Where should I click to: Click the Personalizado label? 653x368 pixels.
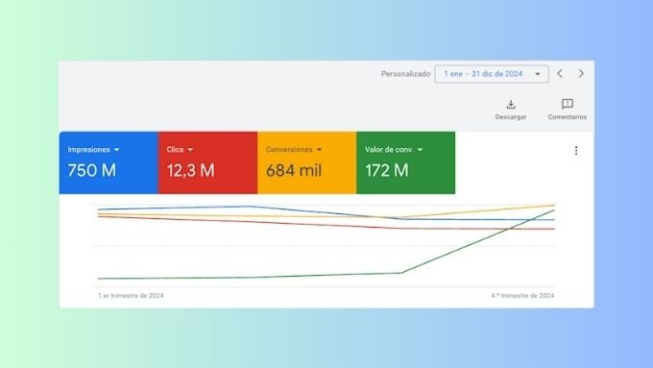[405, 74]
